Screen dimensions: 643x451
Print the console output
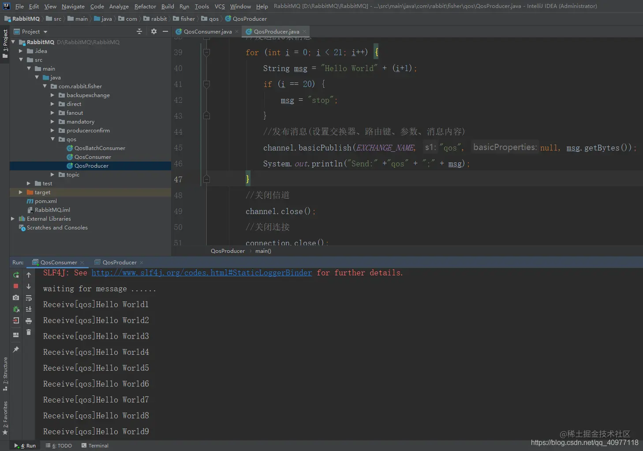tap(29, 321)
